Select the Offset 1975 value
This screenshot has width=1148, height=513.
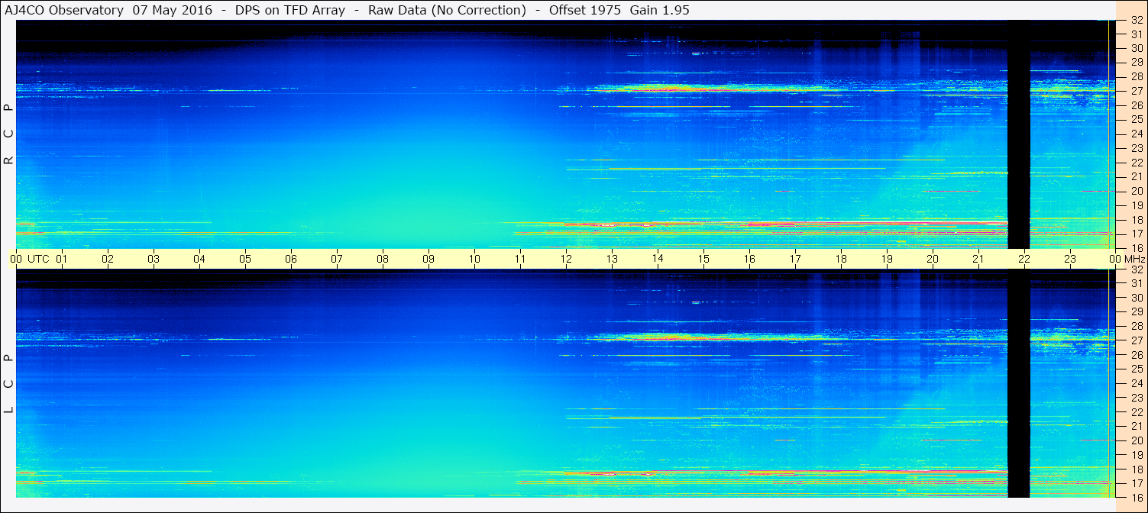[x=584, y=11]
